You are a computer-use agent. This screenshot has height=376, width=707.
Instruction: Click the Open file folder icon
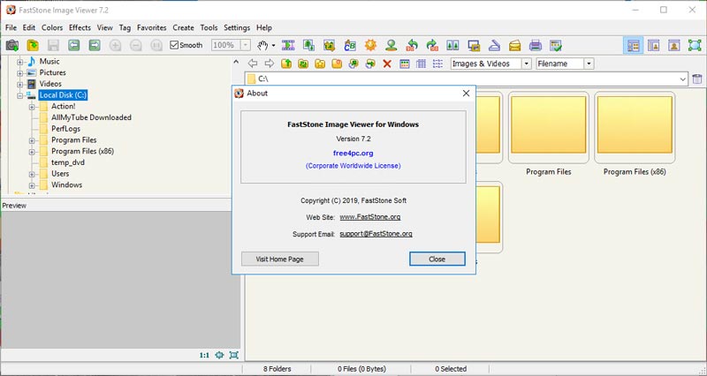point(33,45)
